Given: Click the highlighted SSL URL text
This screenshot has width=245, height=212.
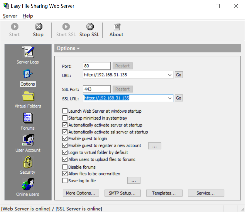Looking at the screenshot, I should point(107,98).
